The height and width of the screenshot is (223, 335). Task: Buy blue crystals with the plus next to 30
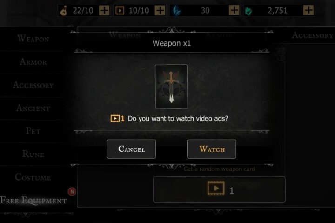[234, 10]
